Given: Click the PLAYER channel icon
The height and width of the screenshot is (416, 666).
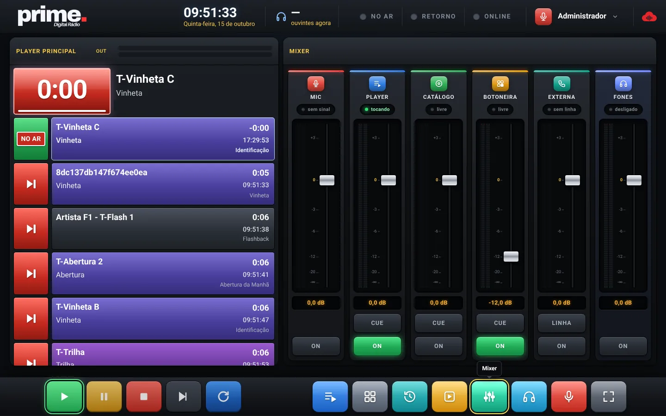Looking at the screenshot, I should [x=377, y=84].
